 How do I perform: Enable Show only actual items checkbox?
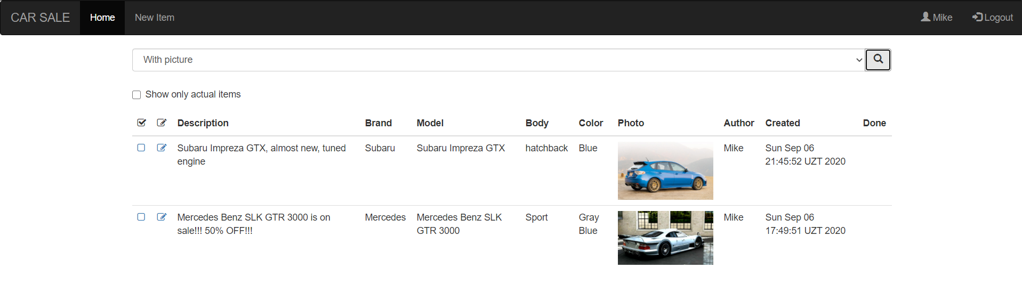[136, 95]
